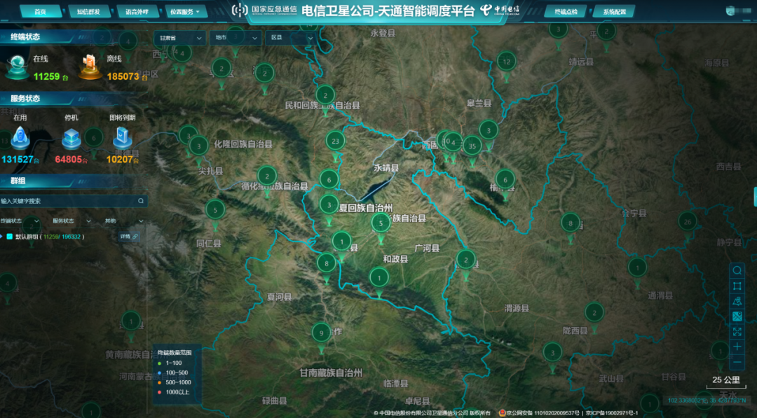Click the user avatar in the header
Viewport: 757px width, 418px height.
coord(730,11)
